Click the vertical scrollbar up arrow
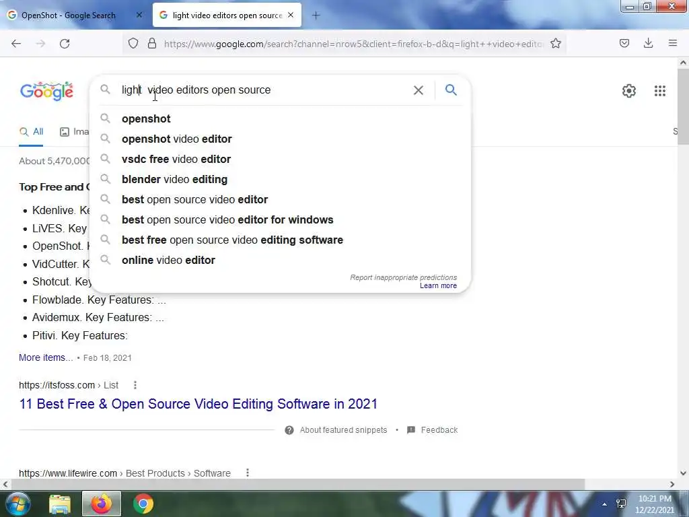The width and height of the screenshot is (689, 517). click(x=683, y=63)
